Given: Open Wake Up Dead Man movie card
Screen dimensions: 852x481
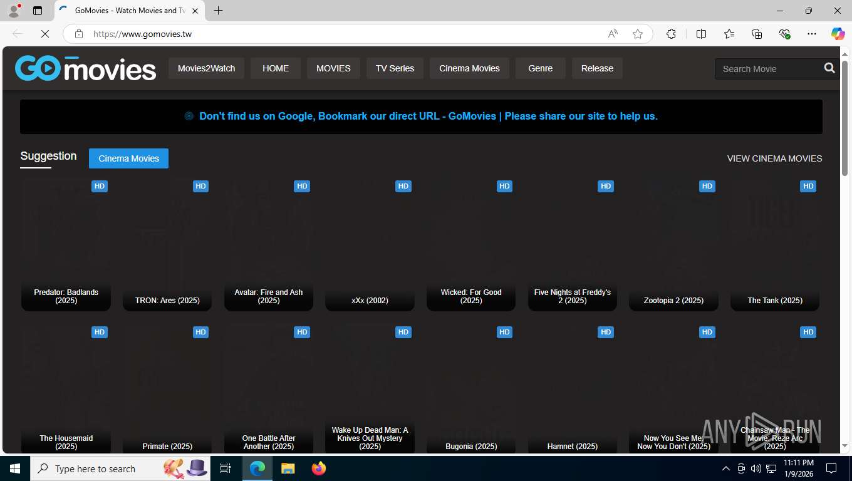Looking at the screenshot, I should (x=370, y=388).
